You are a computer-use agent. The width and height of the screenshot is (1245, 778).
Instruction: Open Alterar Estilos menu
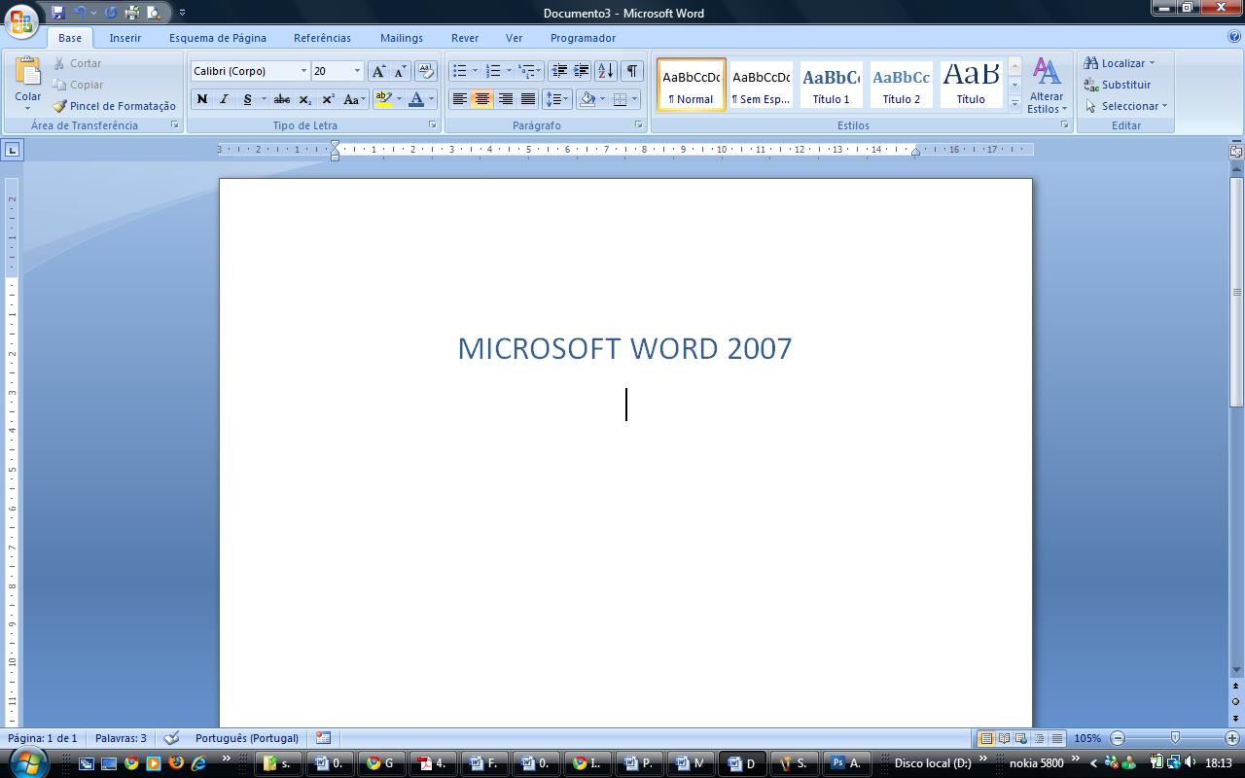click(x=1047, y=86)
